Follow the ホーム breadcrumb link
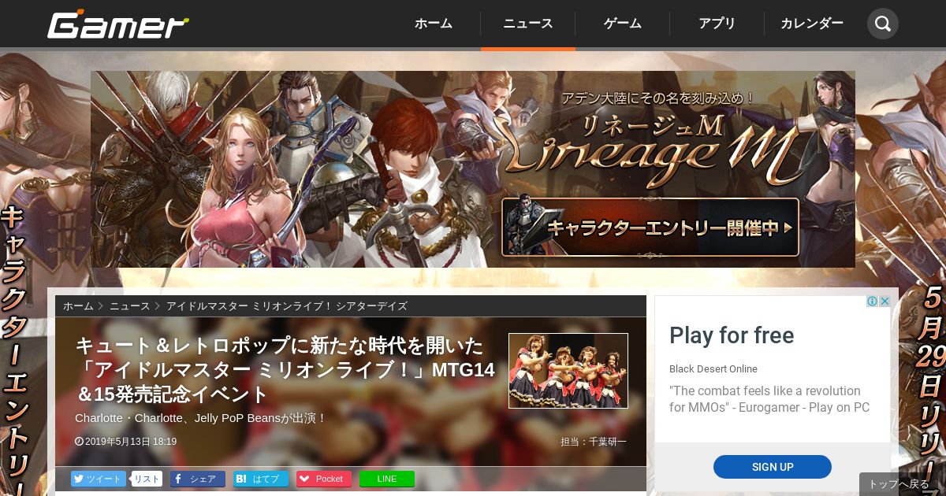The height and width of the screenshot is (496, 946). (78, 306)
